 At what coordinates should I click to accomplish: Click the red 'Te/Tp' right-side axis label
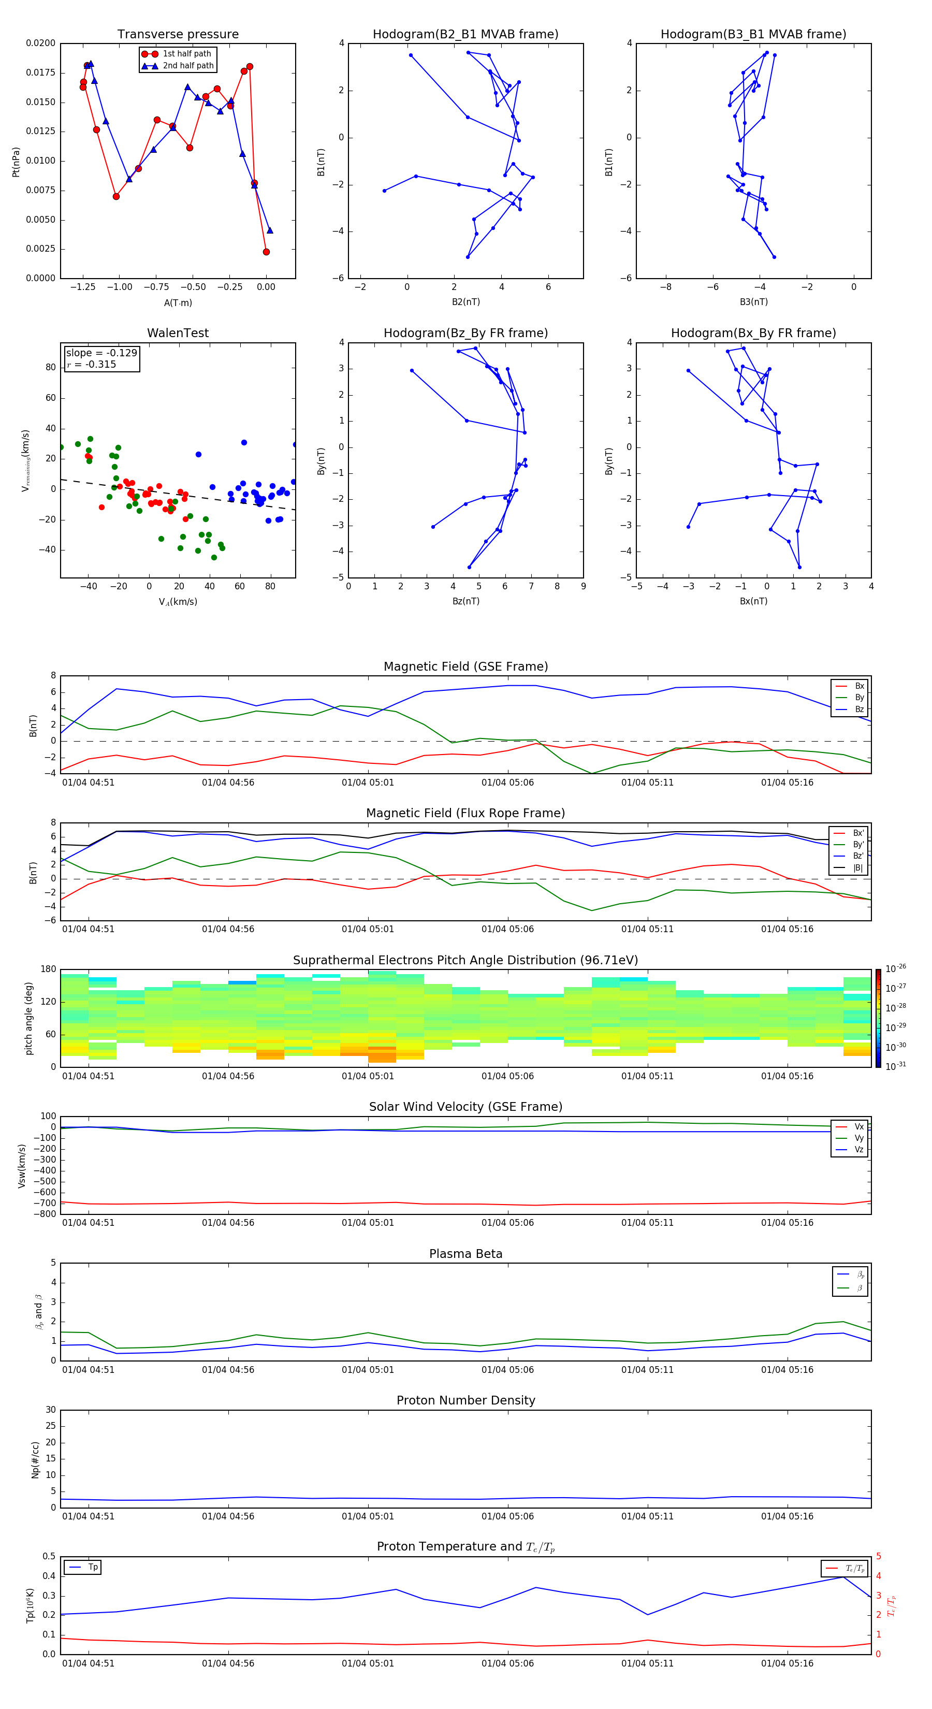(x=892, y=1605)
